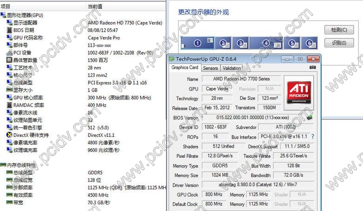Screen dimensions: 363x211
Task: Select monitor 4 in display settings
Action: tap(266, 43)
